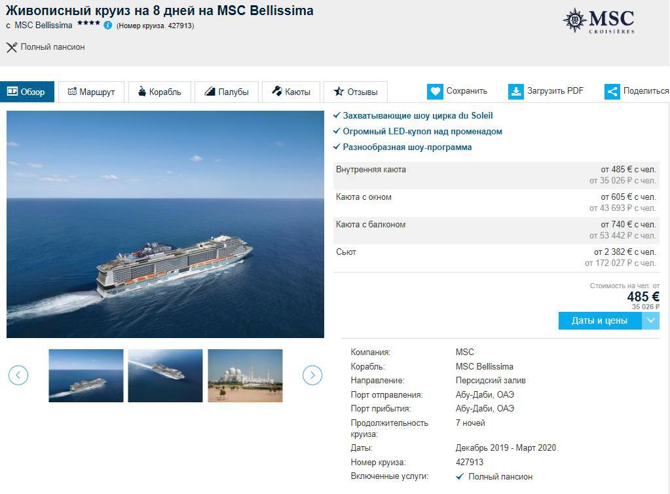The width and height of the screenshot is (670, 494).
Task: Show next gallery thumbnails with right arrow
Action: [312, 375]
